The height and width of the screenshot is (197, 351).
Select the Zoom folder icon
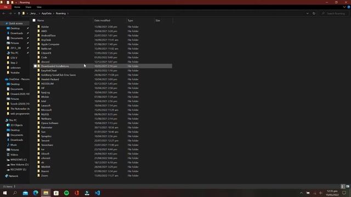(x=38, y=176)
